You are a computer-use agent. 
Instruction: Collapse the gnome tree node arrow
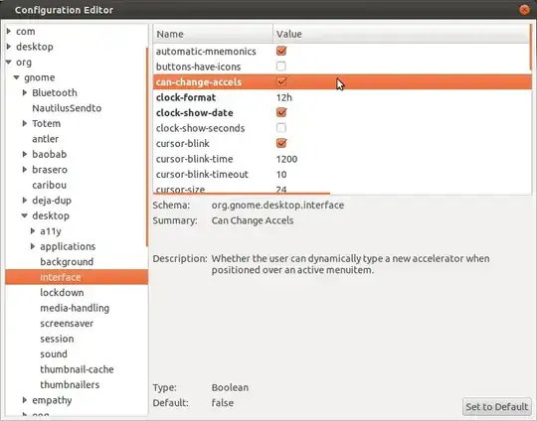[x=17, y=77]
